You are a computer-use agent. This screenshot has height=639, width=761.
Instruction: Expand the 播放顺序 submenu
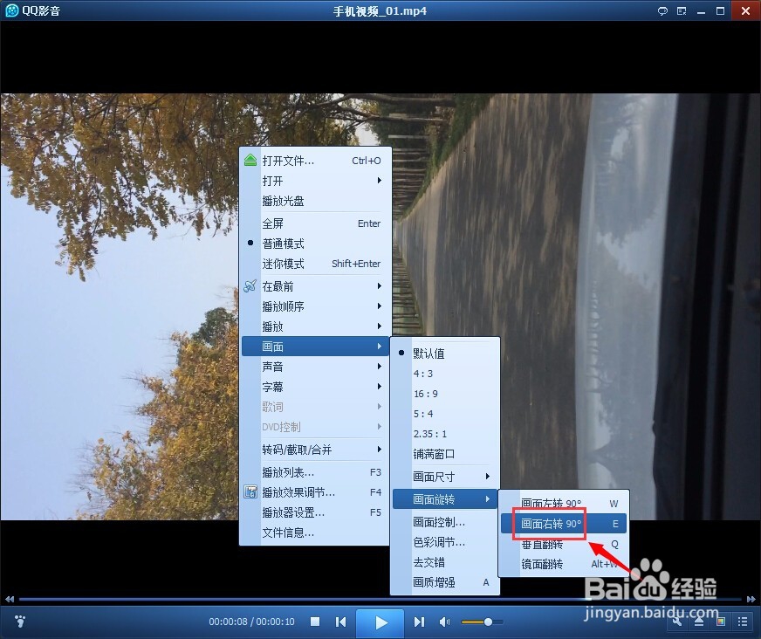pyautogui.click(x=283, y=306)
